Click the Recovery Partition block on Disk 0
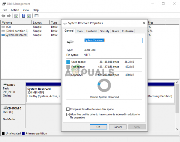The width and height of the screenshot is (180, 142). click(x=161, y=94)
